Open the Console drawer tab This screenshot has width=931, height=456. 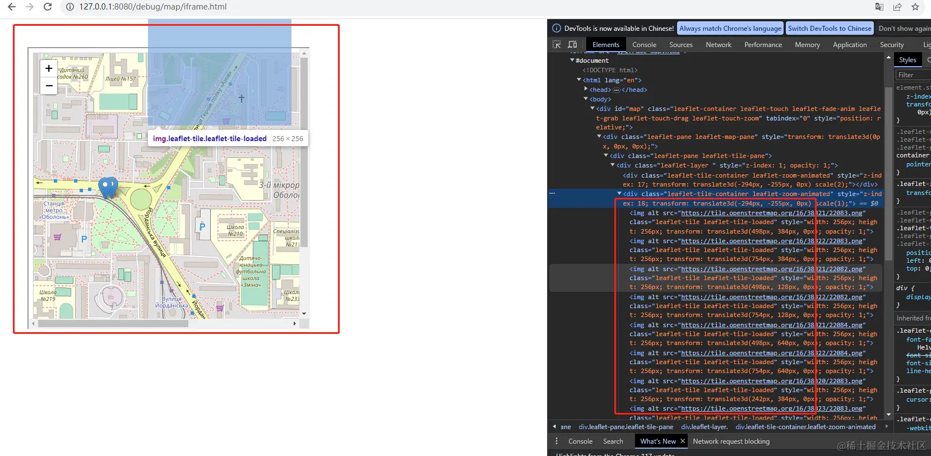pos(580,441)
